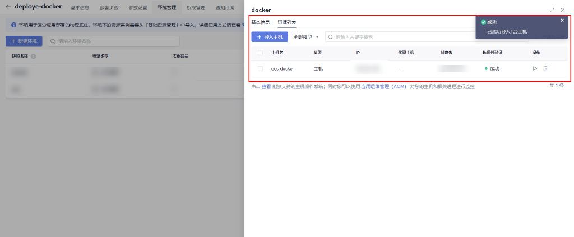Image resolution: width=574 pixels, height=237 pixels.
Task: Expand the docker panel to full screen
Action: (x=552, y=10)
